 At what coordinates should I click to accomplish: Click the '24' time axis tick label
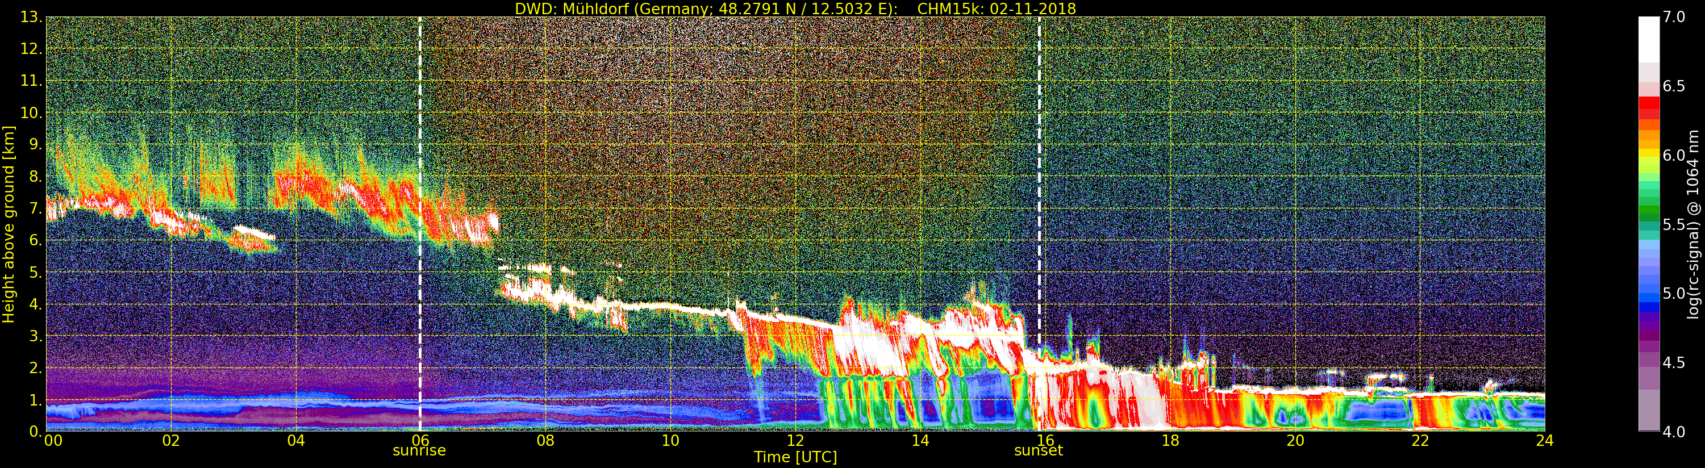click(1545, 441)
